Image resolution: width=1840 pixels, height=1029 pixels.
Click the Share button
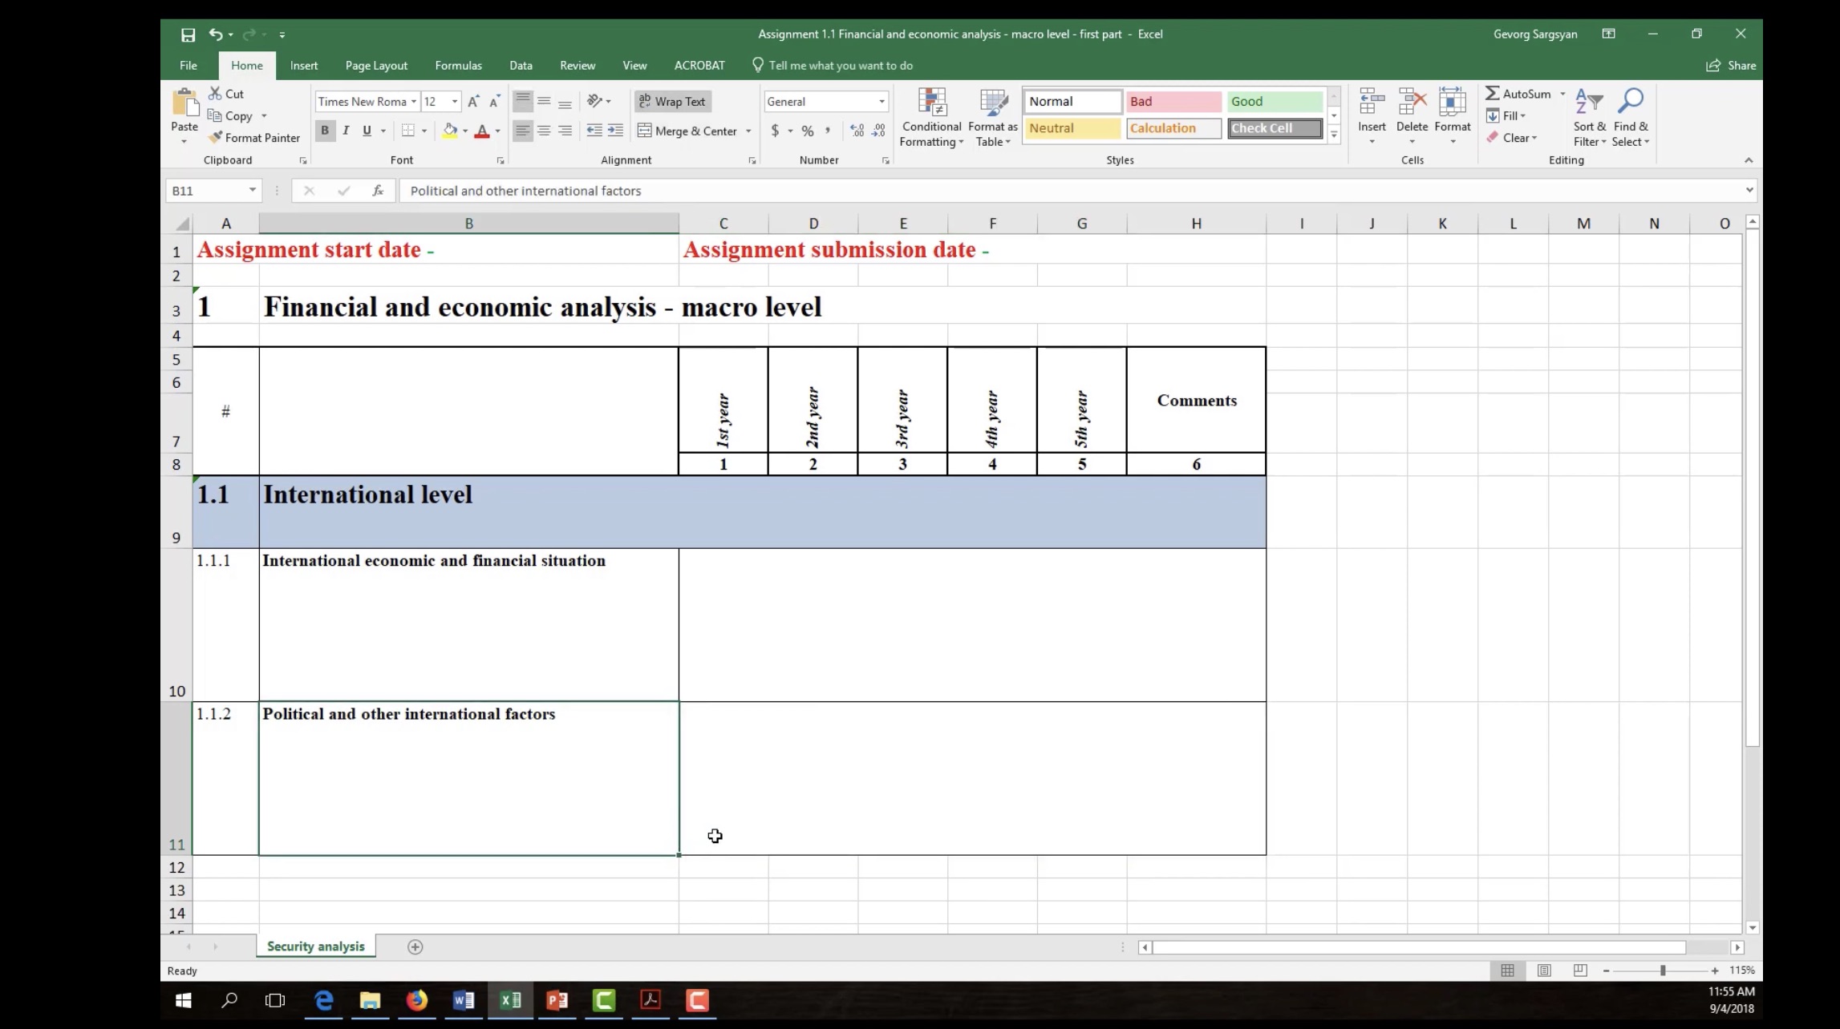point(1732,66)
